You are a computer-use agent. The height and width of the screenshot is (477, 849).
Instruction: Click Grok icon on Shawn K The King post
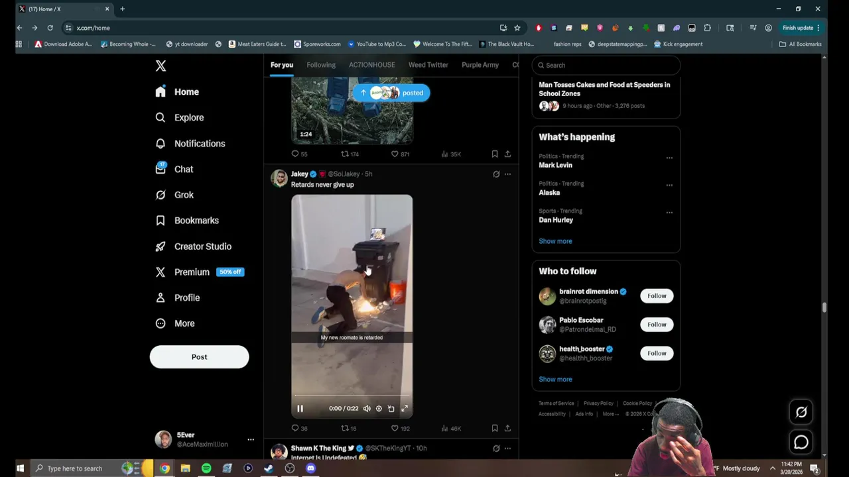496,449
